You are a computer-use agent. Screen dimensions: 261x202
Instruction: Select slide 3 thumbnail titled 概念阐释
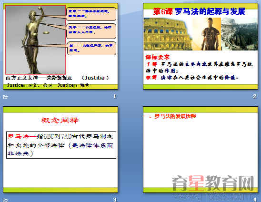click(60, 150)
